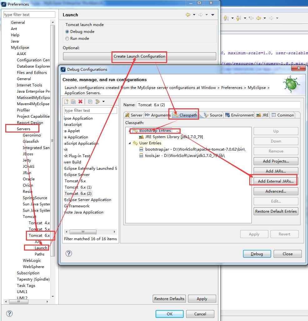Click New launch configuration icon

point(66,101)
